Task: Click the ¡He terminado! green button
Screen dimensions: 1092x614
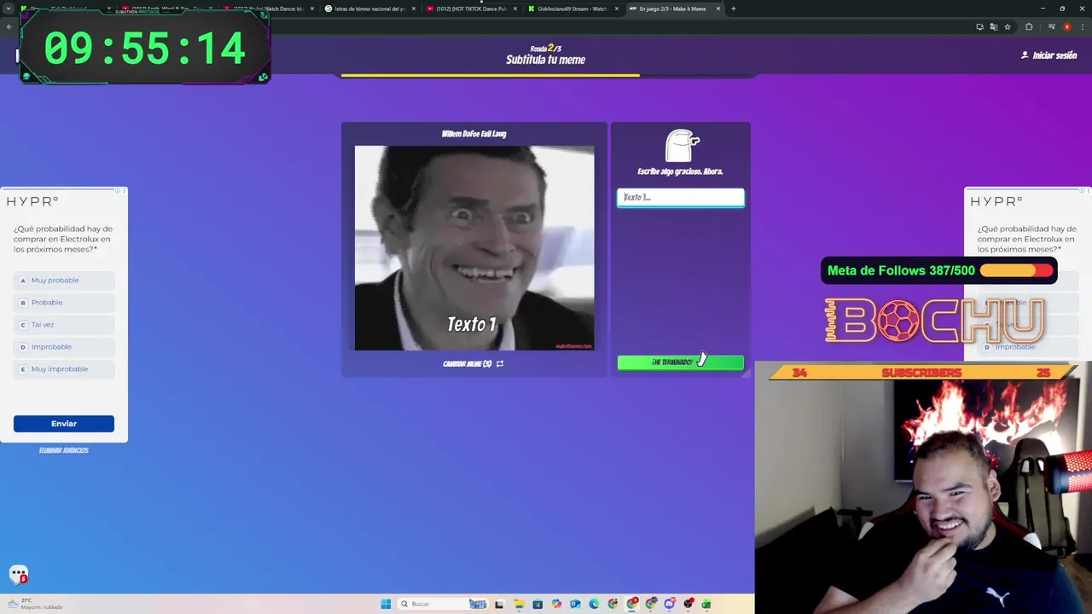Action: (681, 362)
